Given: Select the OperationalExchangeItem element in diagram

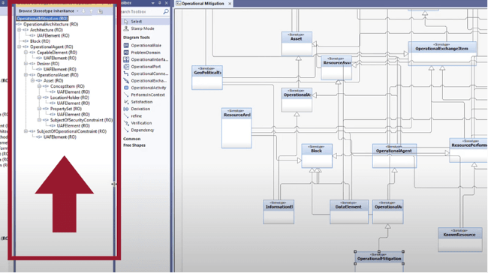Looking at the screenshot, I should [x=442, y=53].
